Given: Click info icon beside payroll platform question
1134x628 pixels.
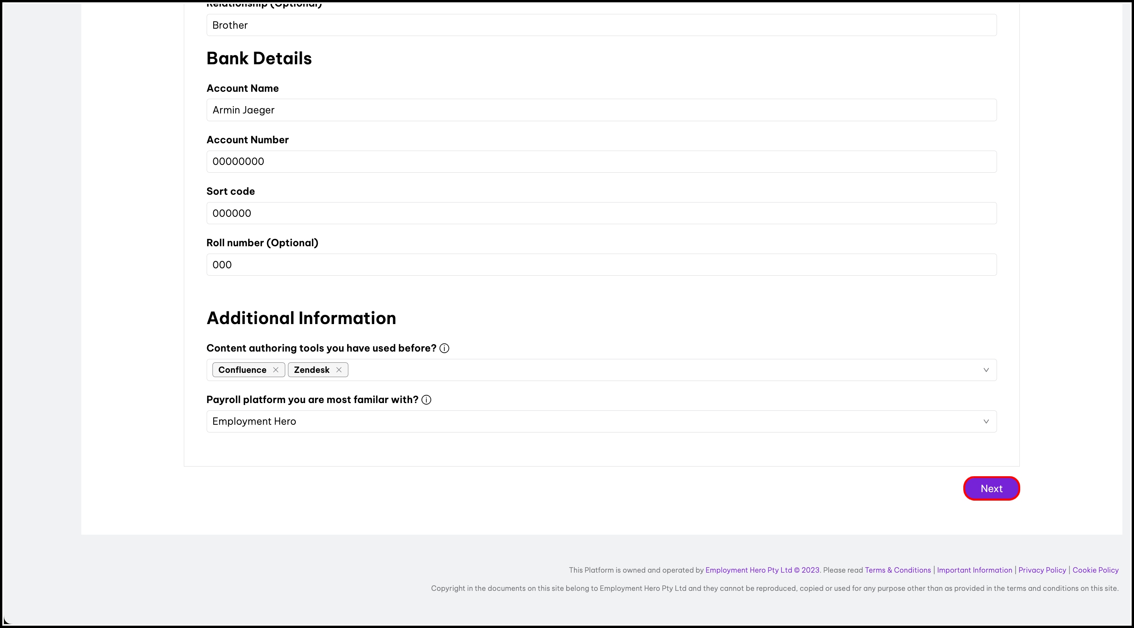Looking at the screenshot, I should 426,400.
